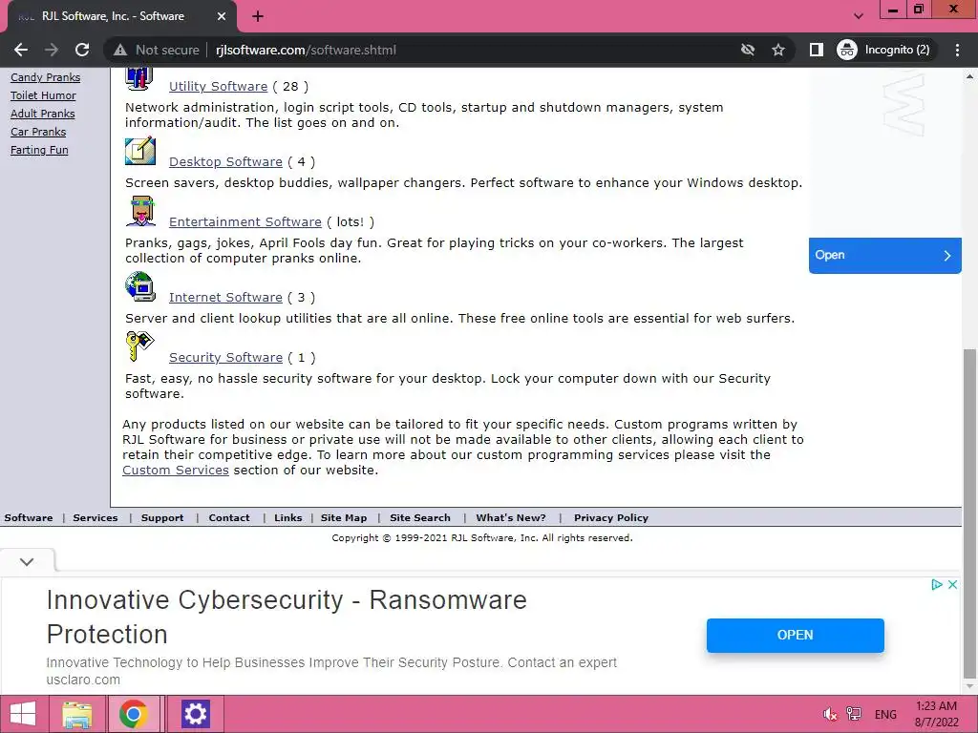Open the Toilet Humor sidebar link

43,95
